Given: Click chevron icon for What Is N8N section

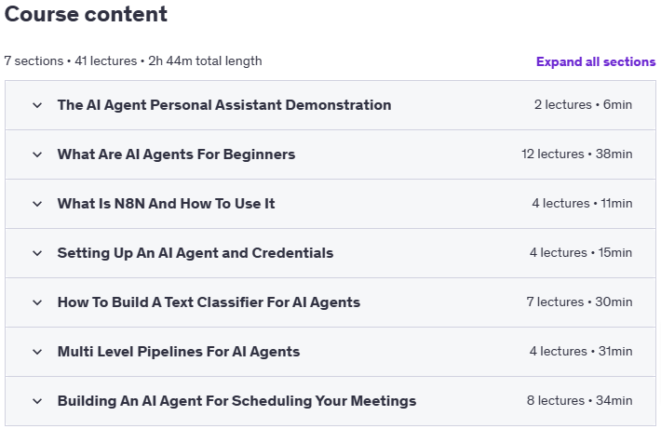Looking at the screenshot, I should coord(37,204).
